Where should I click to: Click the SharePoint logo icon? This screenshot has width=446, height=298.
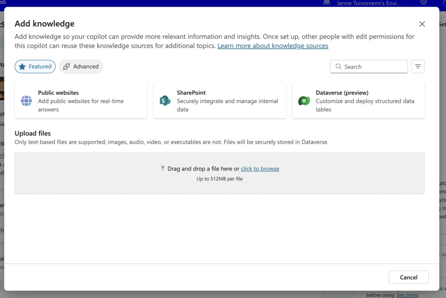(165, 101)
